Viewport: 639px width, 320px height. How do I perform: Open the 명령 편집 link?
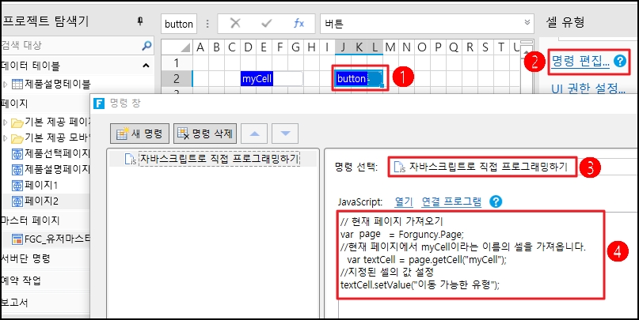pos(582,60)
